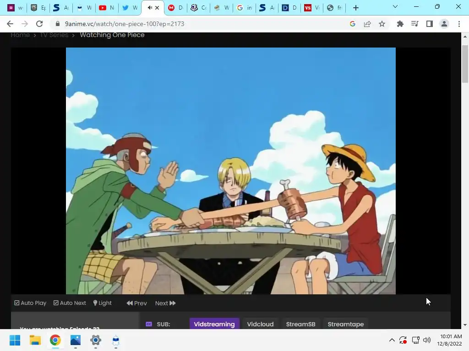Open the Photos app on taskbar

tap(76, 340)
